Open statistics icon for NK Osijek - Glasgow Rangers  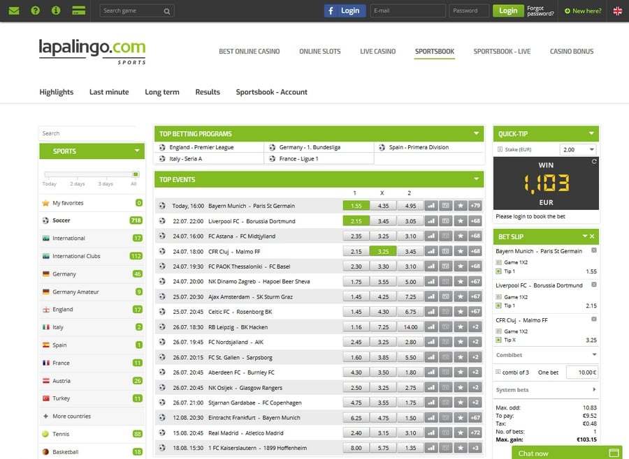(431, 388)
